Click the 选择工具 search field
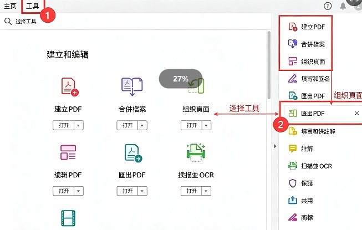 pos(26,22)
